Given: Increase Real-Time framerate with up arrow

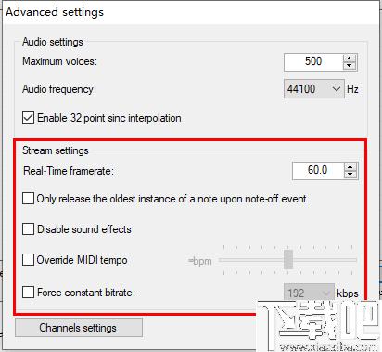Looking at the screenshot, I should coord(350,167).
